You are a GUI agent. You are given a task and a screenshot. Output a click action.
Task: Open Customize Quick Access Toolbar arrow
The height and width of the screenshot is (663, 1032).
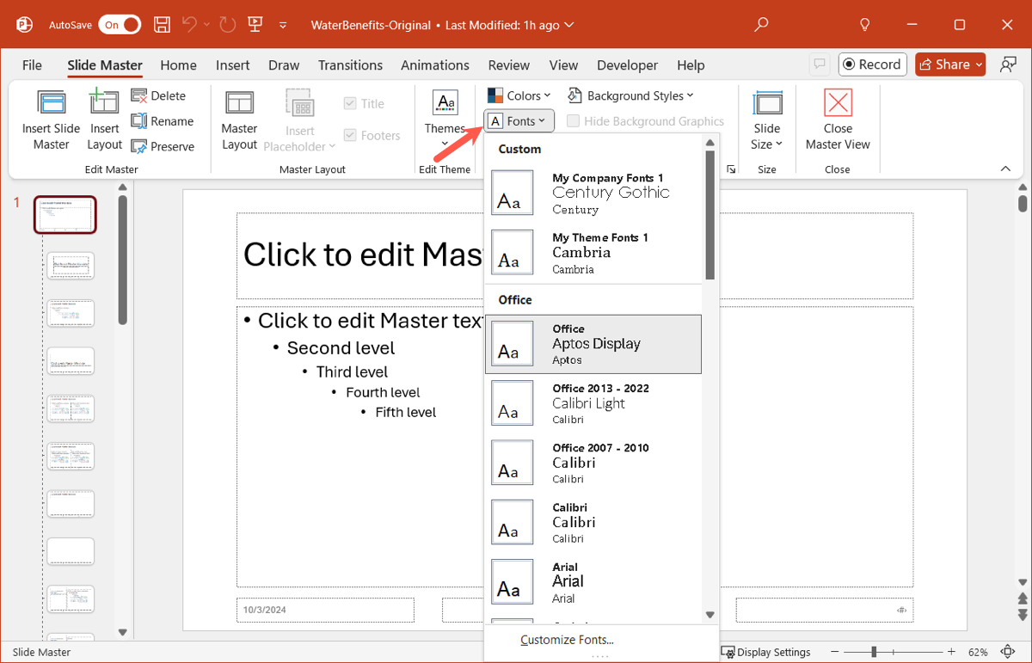[283, 26]
